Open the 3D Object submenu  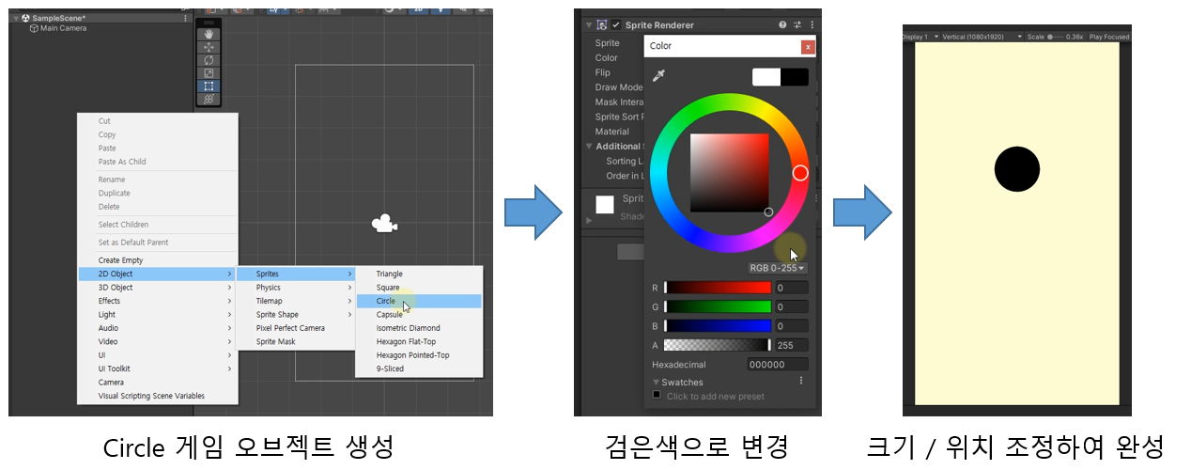[x=157, y=288]
